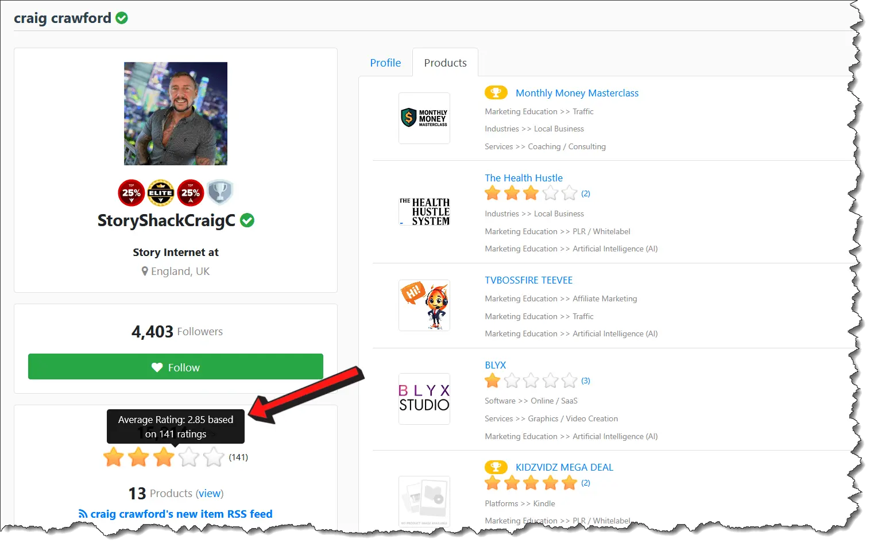Viewport: 874px width, 547px height.
Task: Open the BLYX product link
Action: click(496, 365)
